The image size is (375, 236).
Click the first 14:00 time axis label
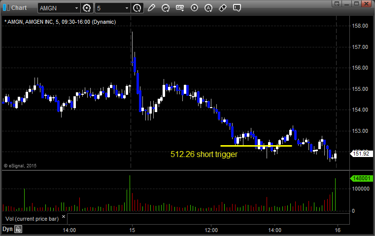pos(69,230)
